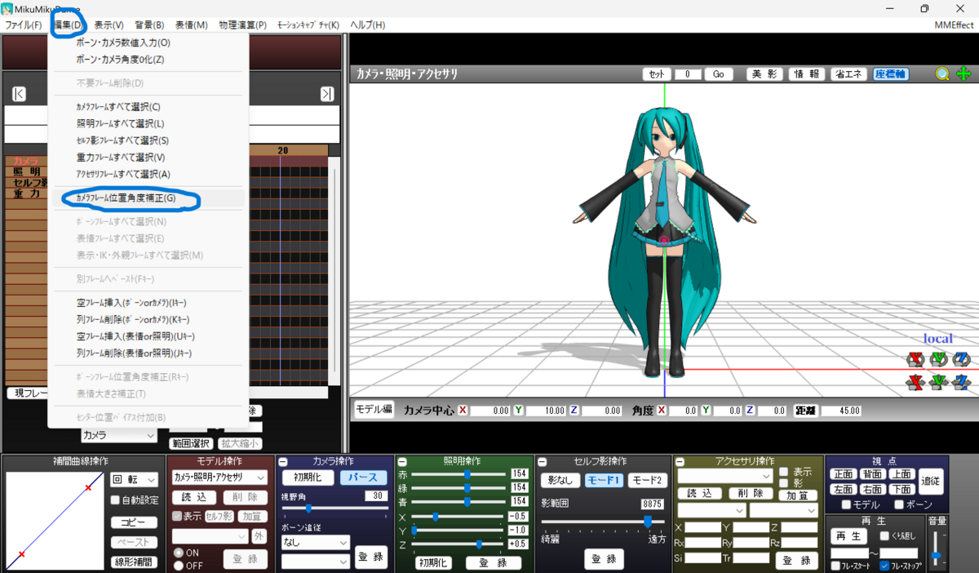This screenshot has height=573, width=979.
Task: Click the blue Z move axis icon
Action: coord(962,381)
